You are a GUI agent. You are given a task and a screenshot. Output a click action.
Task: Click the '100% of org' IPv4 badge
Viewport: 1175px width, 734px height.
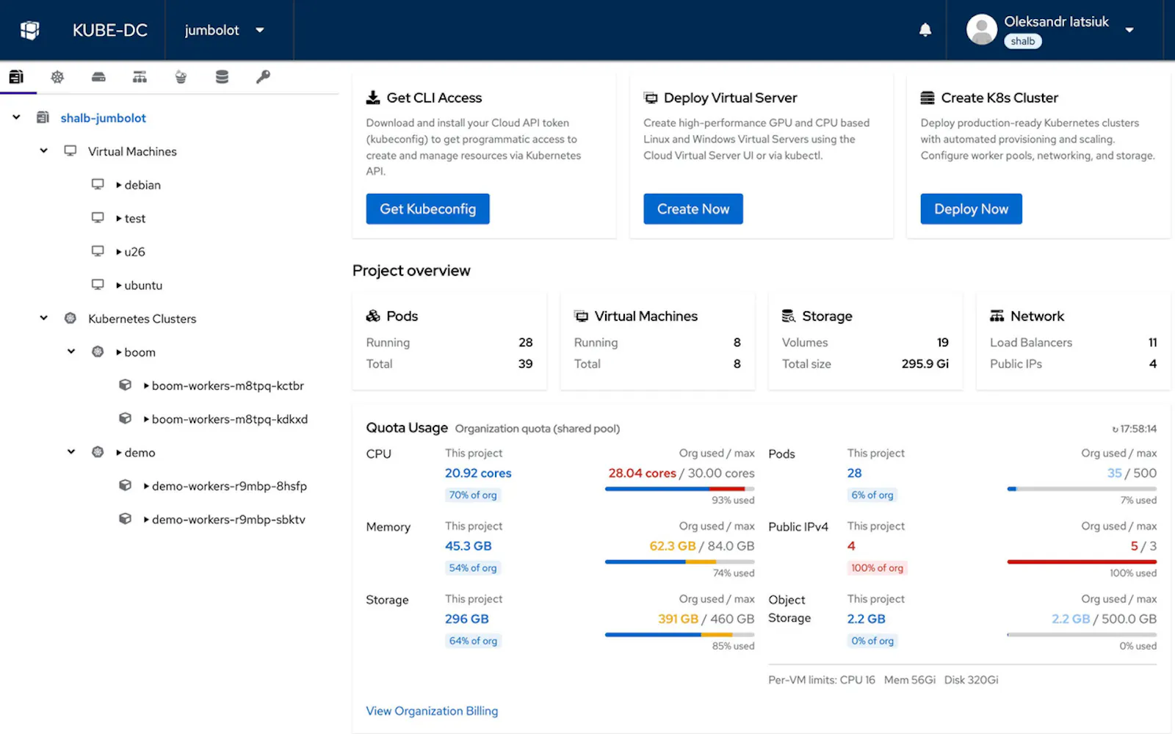click(x=877, y=567)
